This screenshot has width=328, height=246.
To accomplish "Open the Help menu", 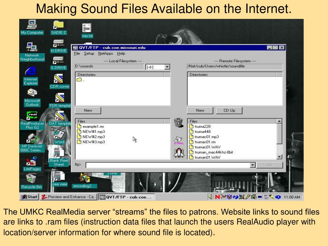I will pyautogui.click(x=121, y=53).
